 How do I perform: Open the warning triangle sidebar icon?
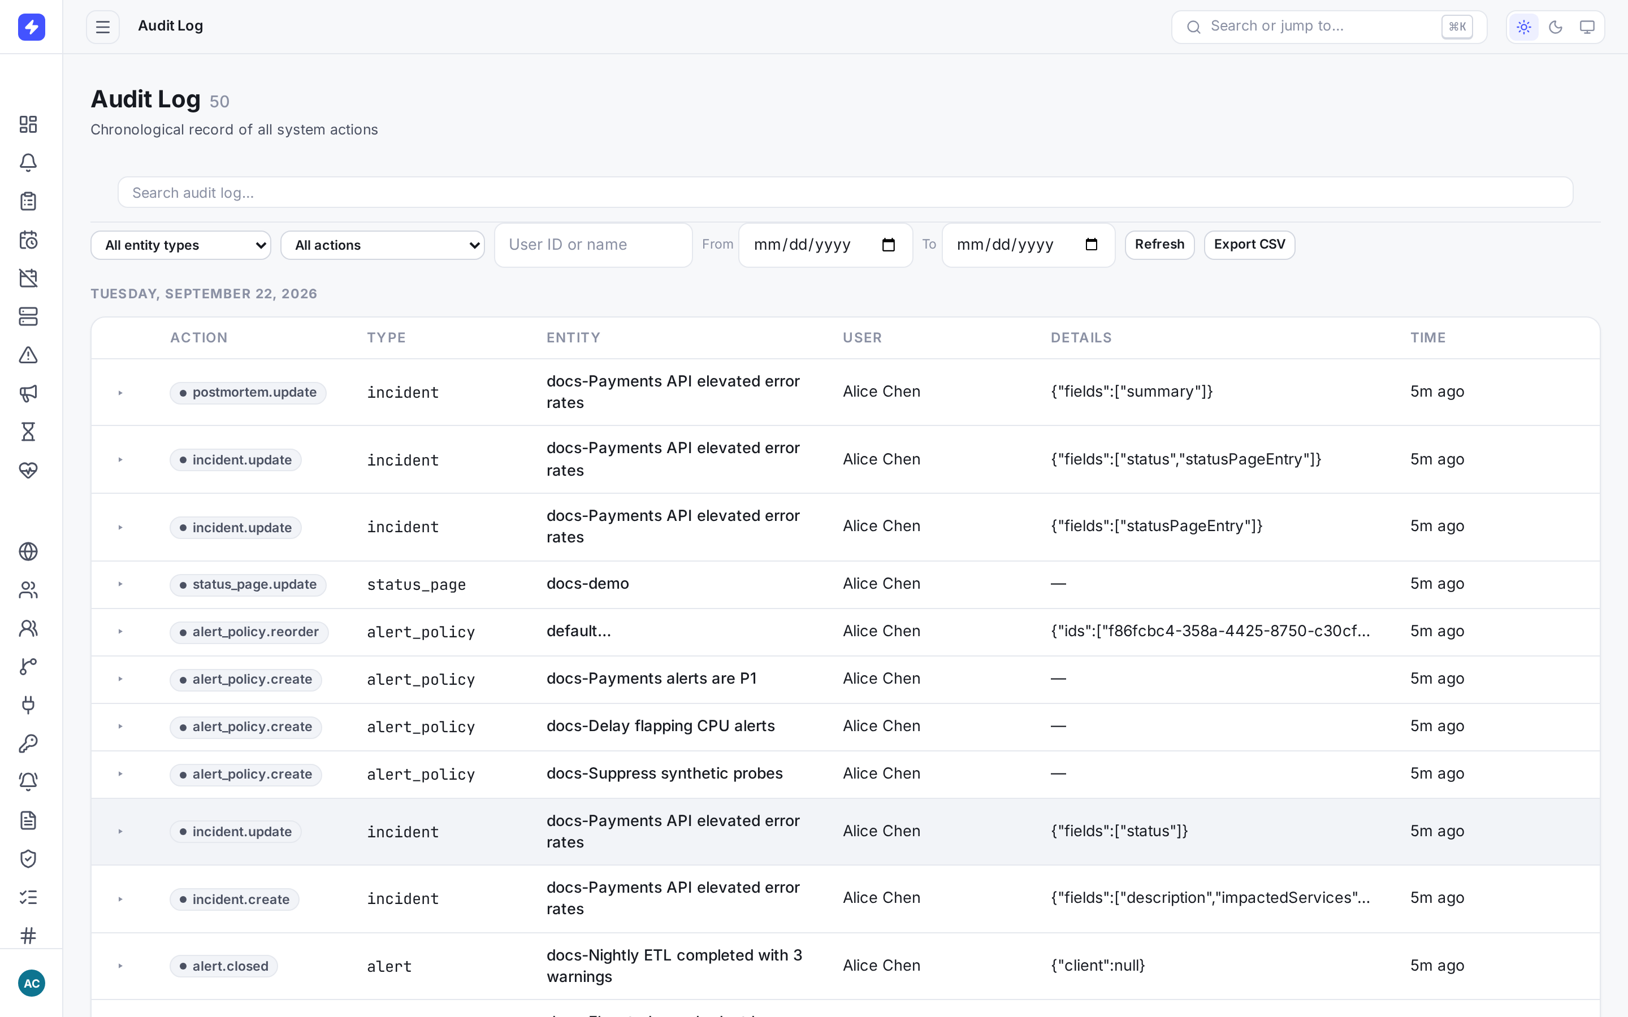click(x=28, y=354)
